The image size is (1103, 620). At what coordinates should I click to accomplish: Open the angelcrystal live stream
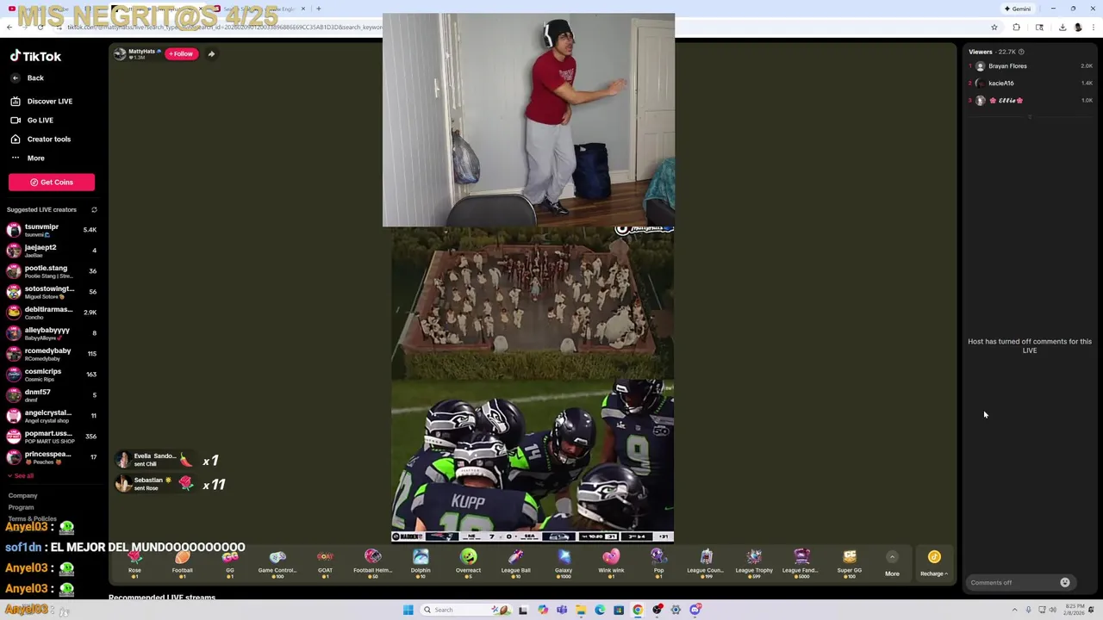point(52,416)
